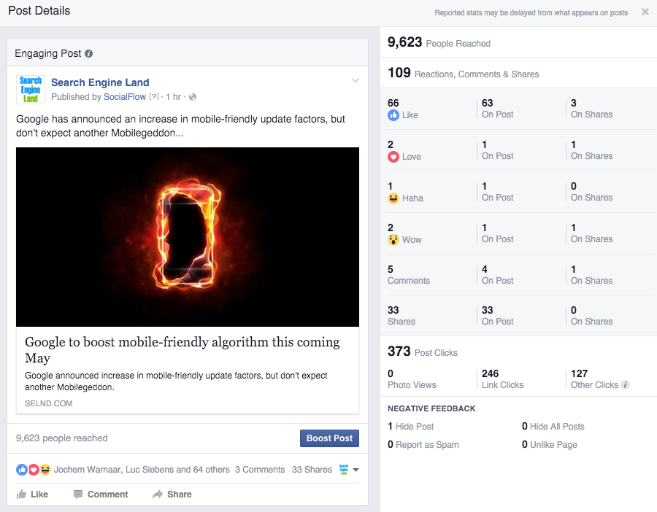Click the info icon next to Other Clicks
This screenshot has width=657, height=512.
(626, 384)
